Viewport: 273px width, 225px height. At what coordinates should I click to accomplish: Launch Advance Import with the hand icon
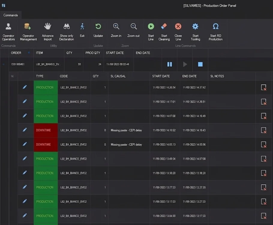coord(47,32)
